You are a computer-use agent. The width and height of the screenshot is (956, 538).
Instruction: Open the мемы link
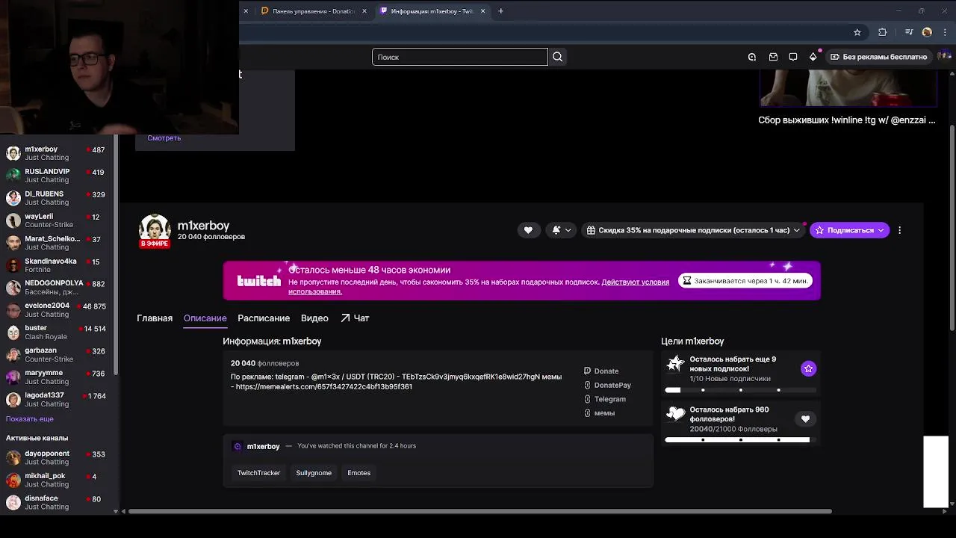(x=603, y=413)
